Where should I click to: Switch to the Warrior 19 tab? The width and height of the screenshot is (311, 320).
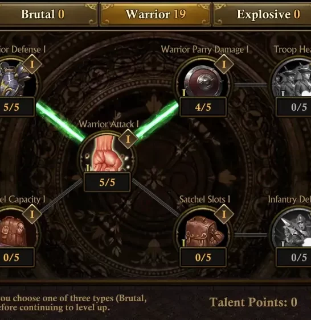pyautogui.click(x=155, y=14)
